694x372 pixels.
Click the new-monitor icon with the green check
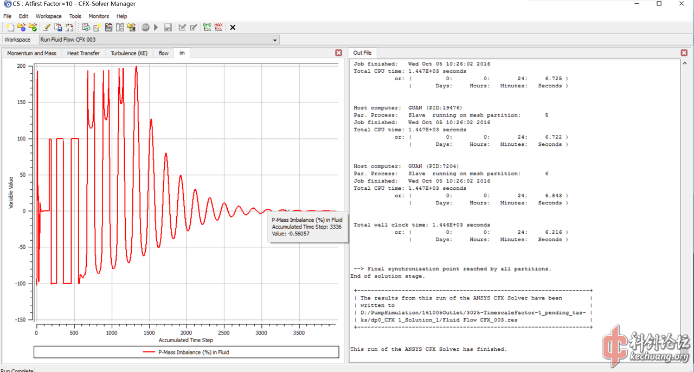click(86, 27)
